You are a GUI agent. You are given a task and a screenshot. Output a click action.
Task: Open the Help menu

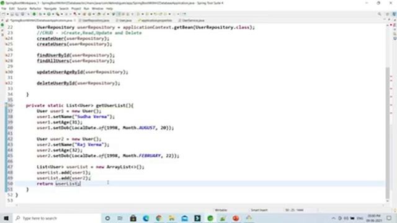tap(109, 9)
